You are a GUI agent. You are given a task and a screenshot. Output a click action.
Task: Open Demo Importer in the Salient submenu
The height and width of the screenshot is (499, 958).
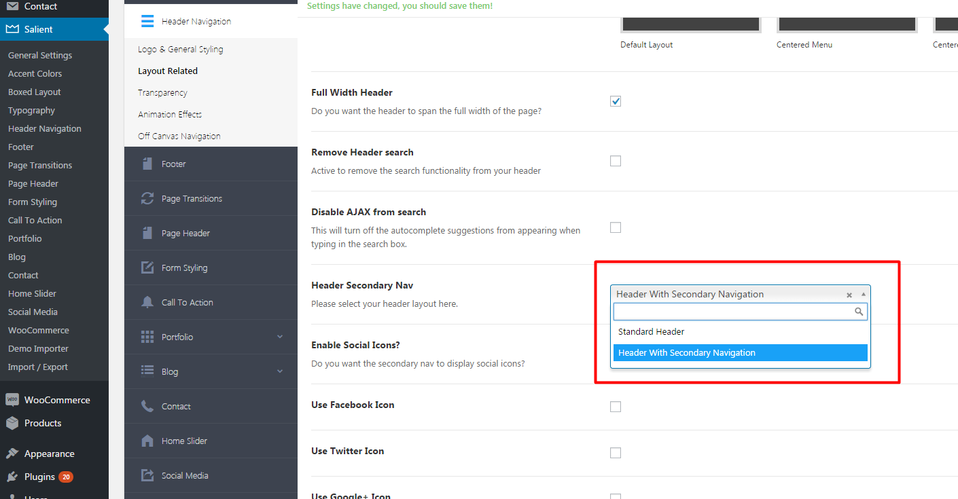coord(38,349)
